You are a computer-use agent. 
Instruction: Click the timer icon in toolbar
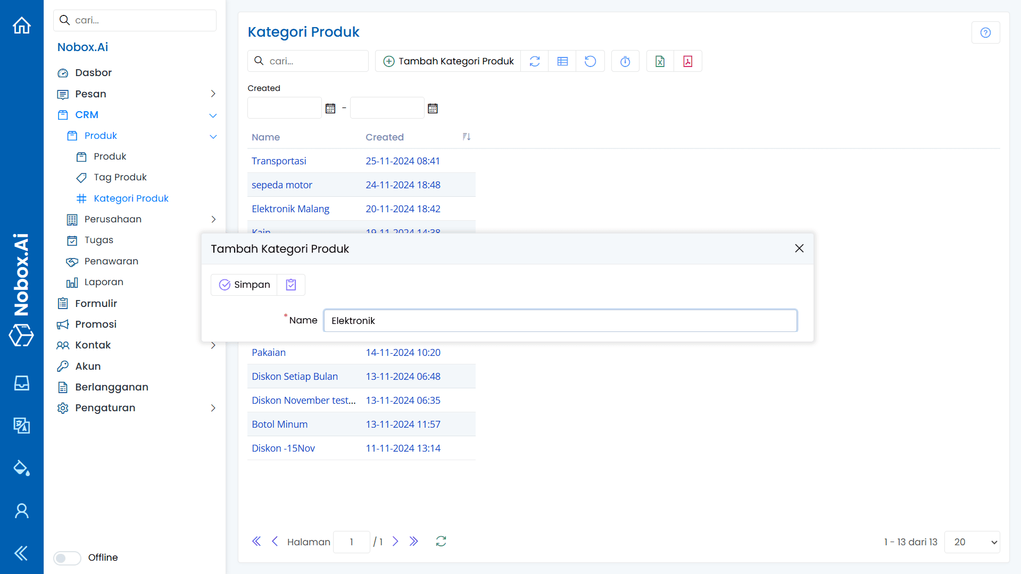[x=625, y=61]
